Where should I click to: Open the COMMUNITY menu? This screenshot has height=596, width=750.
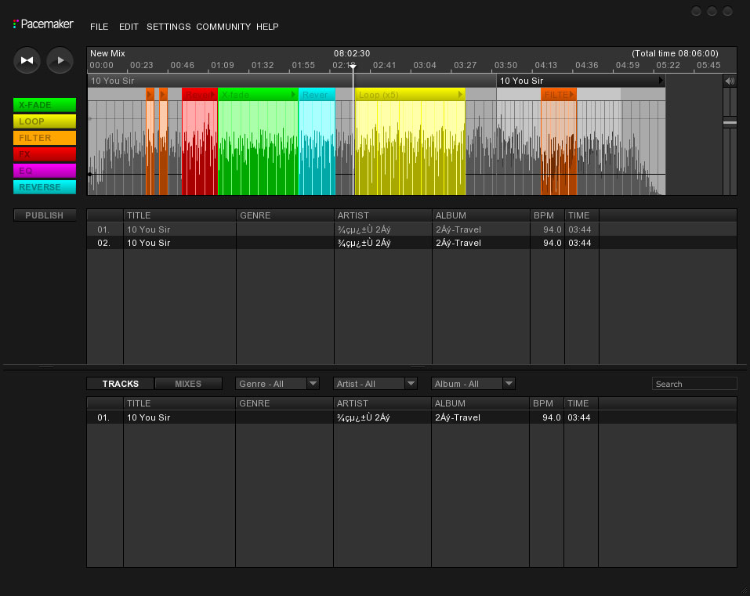click(x=223, y=27)
